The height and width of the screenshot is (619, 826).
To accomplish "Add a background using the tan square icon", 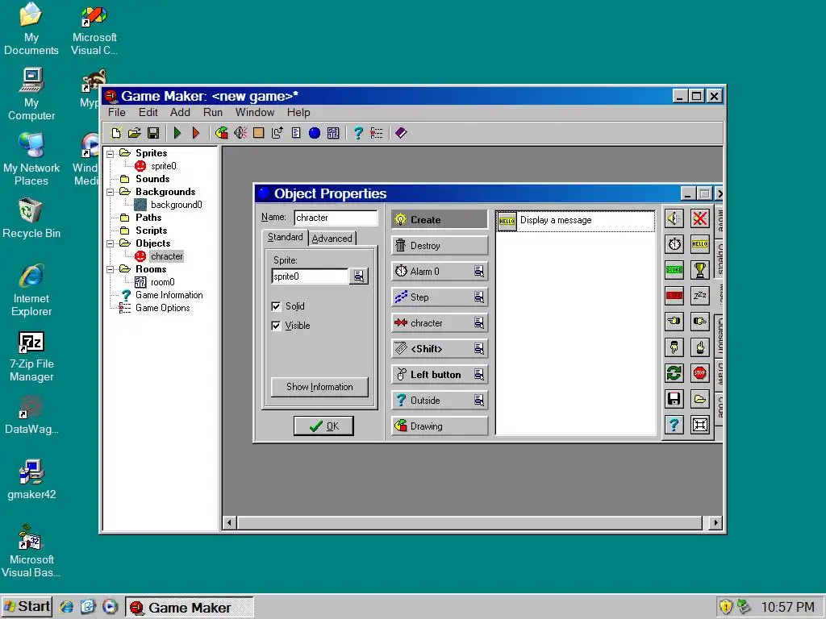I will point(259,133).
